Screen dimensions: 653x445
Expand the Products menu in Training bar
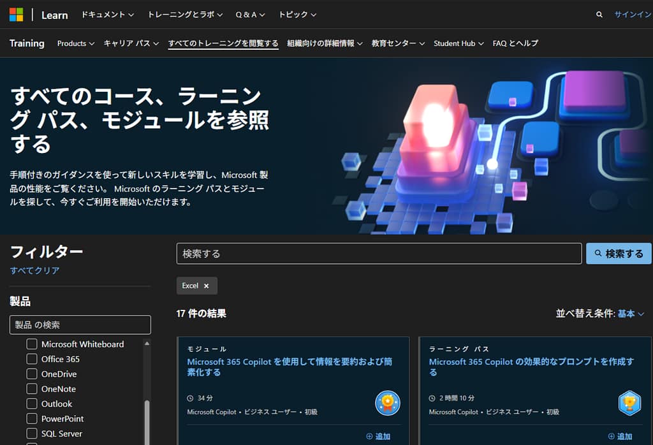click(x=75, y=43)
